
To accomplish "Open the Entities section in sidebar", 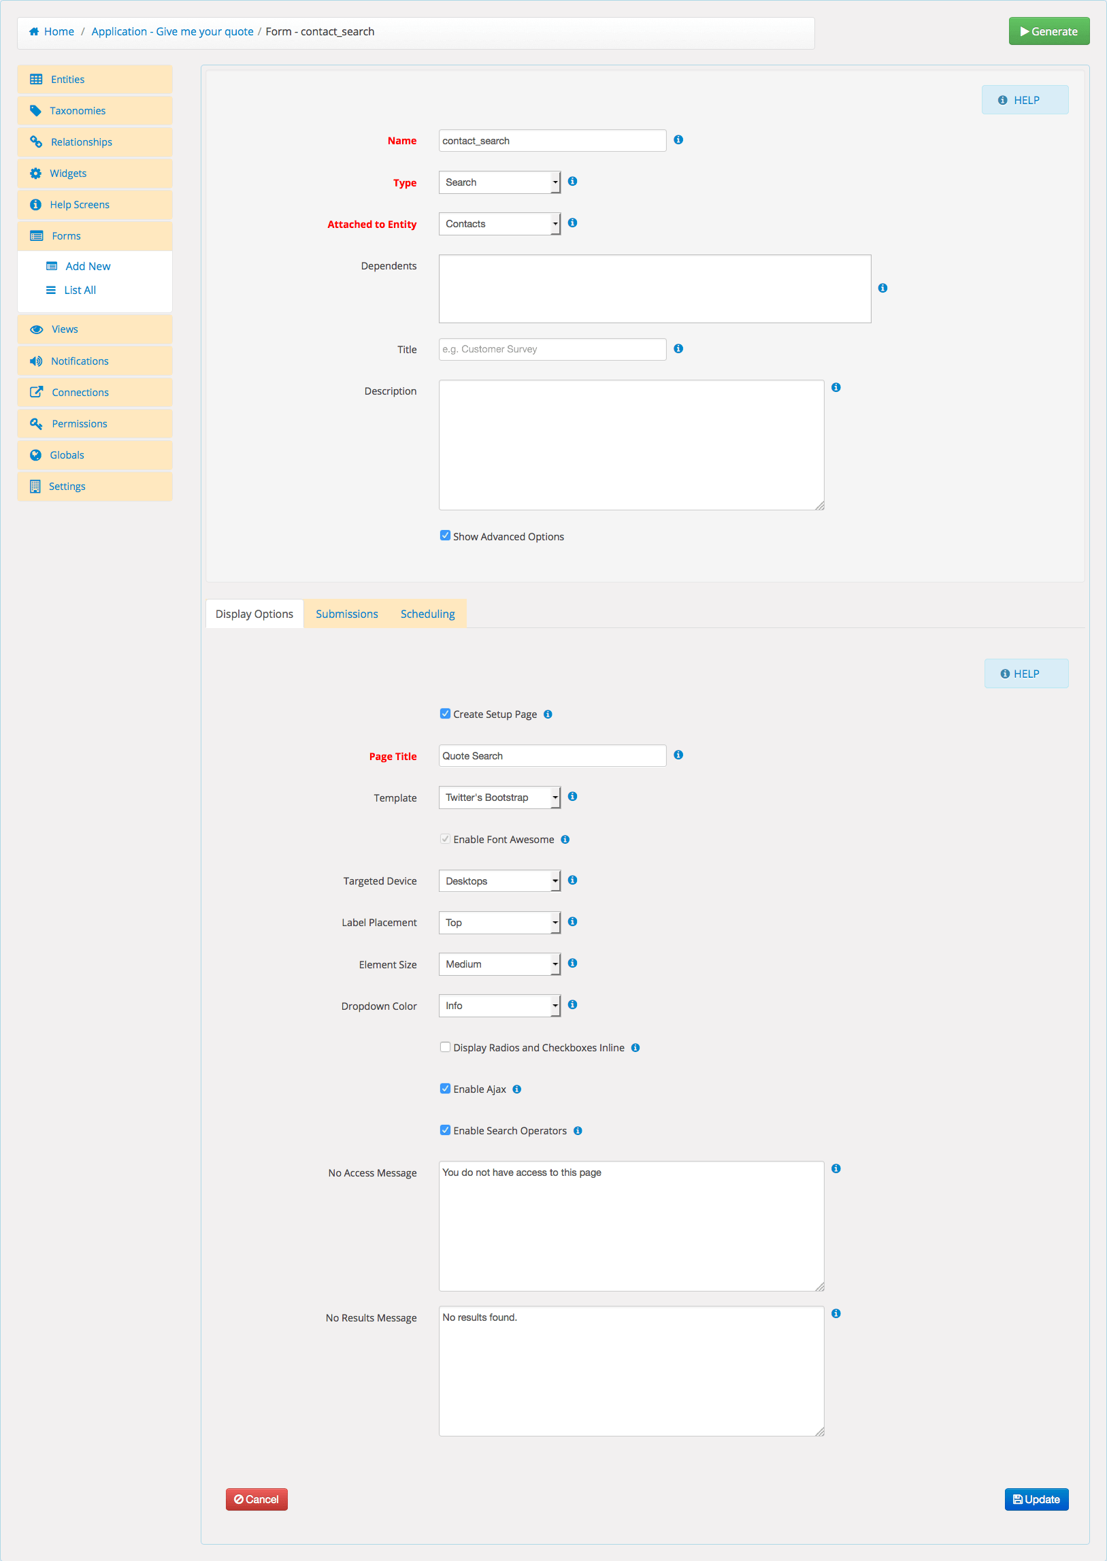I will click(67, 79).
